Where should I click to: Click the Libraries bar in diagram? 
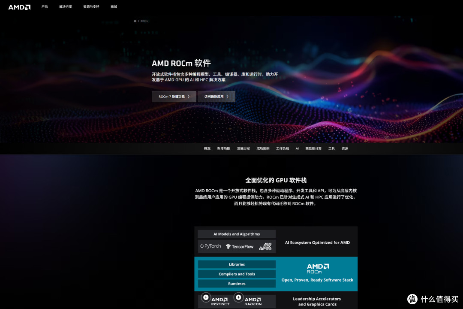237,264
